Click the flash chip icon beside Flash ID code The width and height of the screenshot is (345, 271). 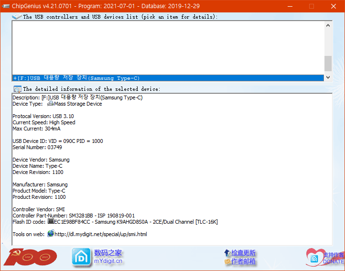tap(51, 221)
